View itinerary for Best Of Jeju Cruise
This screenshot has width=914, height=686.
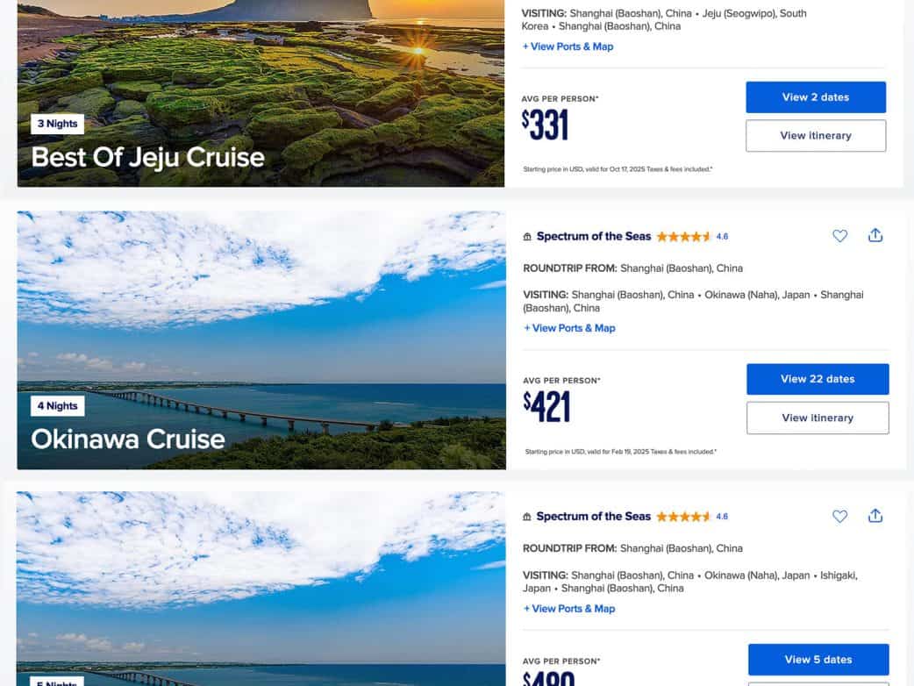tap(816, 136)
